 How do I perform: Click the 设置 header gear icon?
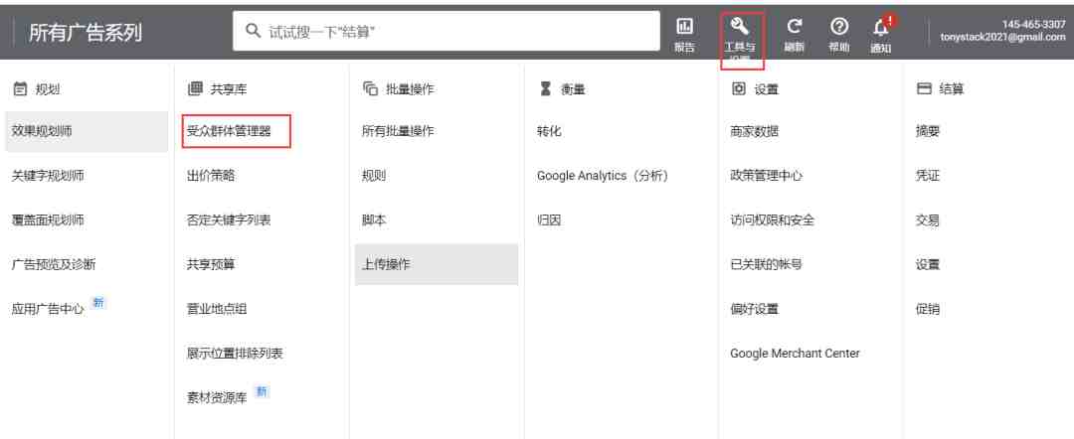pyautogui.click(x=738, y=89)
